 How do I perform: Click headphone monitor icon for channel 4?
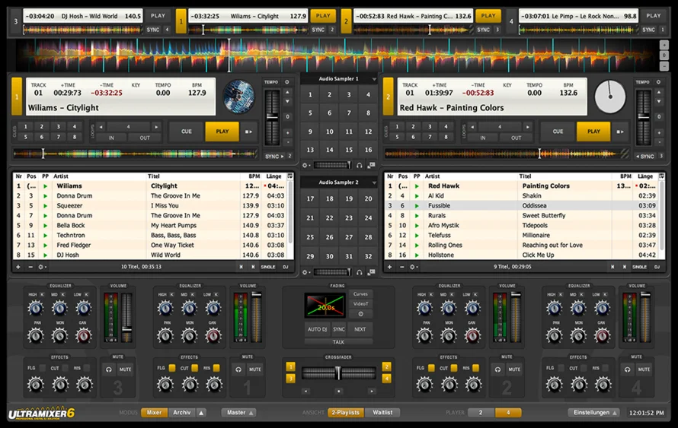click(x=628, y=369)
